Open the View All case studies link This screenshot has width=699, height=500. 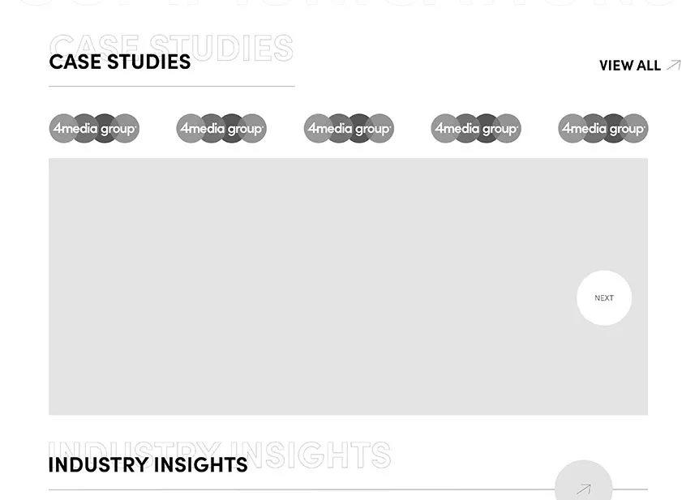coord(630,66)
